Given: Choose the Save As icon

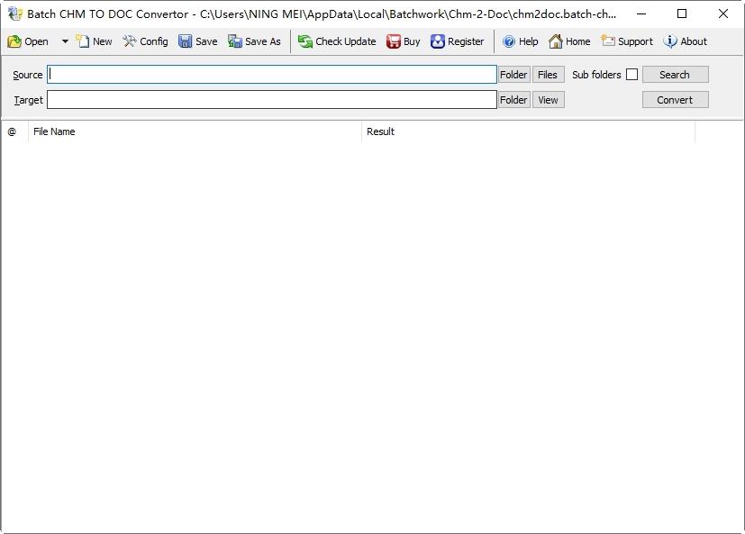Looking at the screenshot, I should click(x=235, y=41).
